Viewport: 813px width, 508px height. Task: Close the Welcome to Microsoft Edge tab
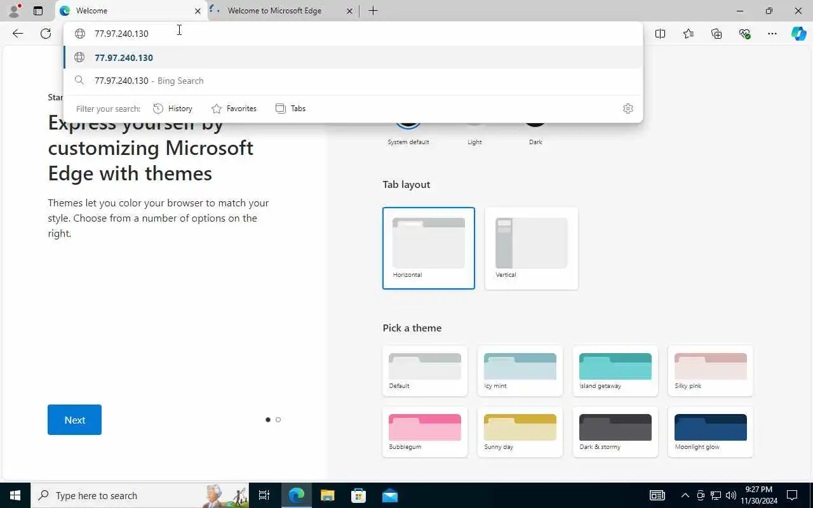(x=350, y=11)
